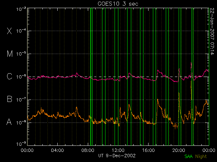Click the 20:00 time axis label
The width and height of the screenshot is (217, 162).
[179, 150]
